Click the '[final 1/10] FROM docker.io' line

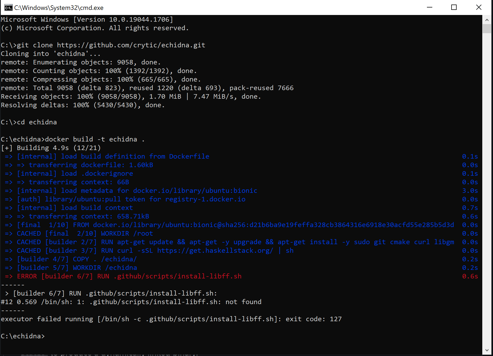[229, 225]
